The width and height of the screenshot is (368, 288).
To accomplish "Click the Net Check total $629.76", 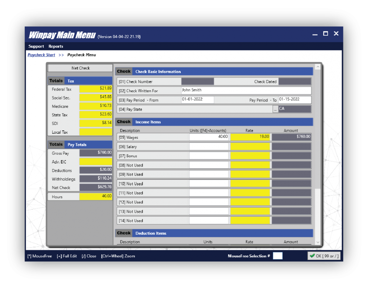I will tap(96, 187).
